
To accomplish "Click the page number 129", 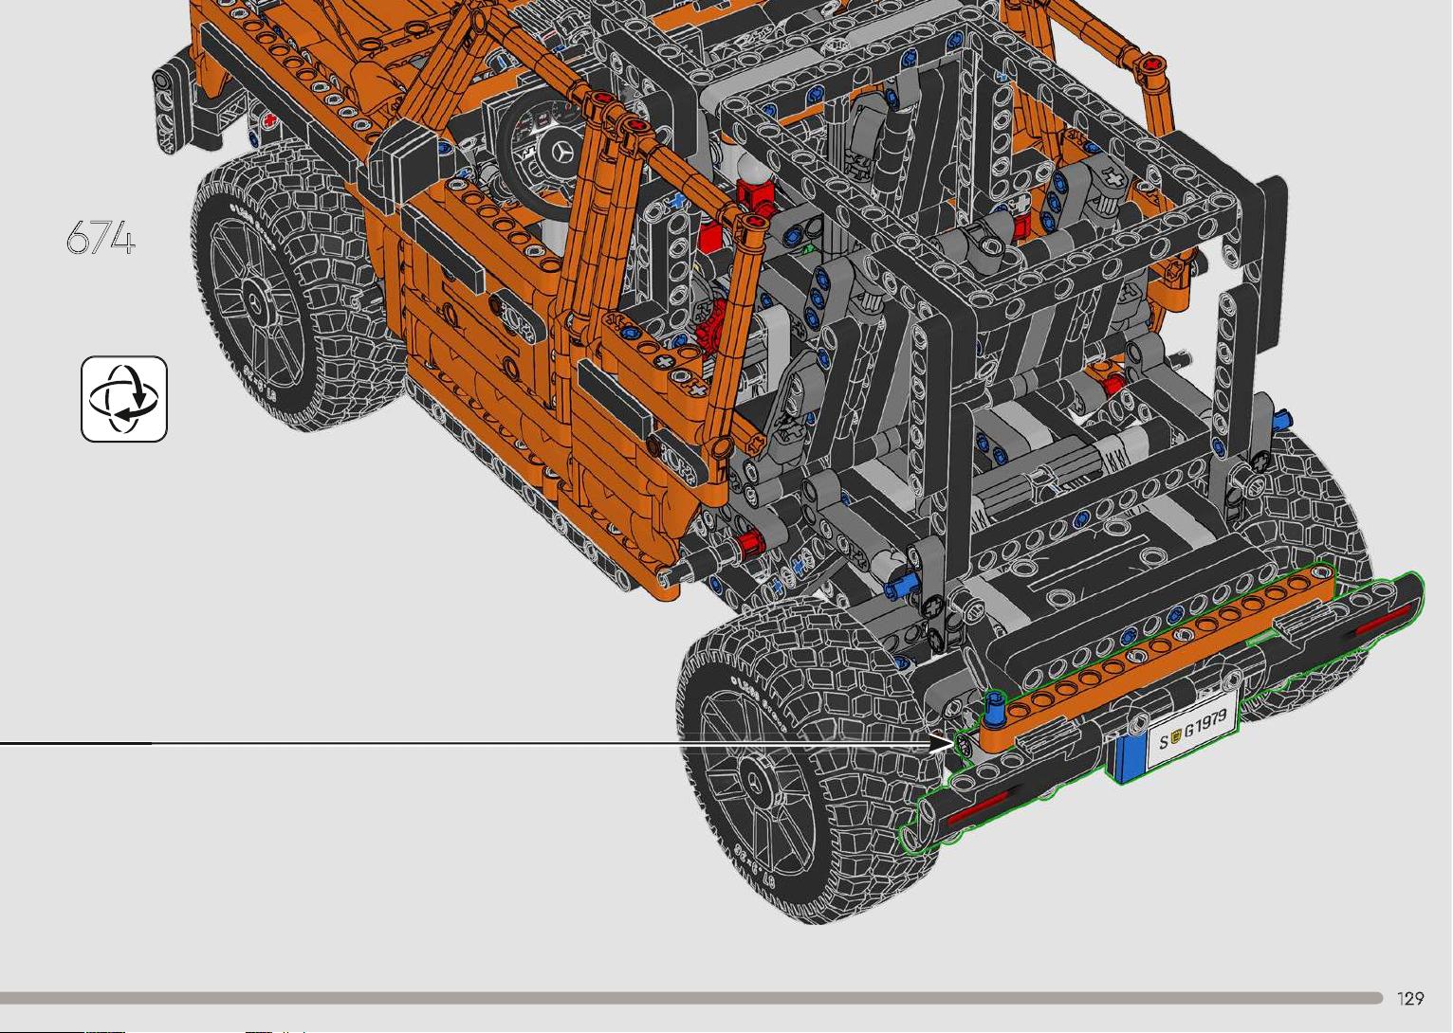I will point(1410,999).
